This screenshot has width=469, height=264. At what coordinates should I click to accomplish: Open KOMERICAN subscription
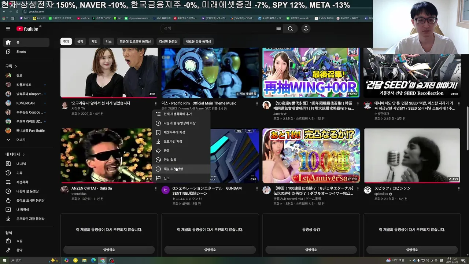[x=26, y=103]
